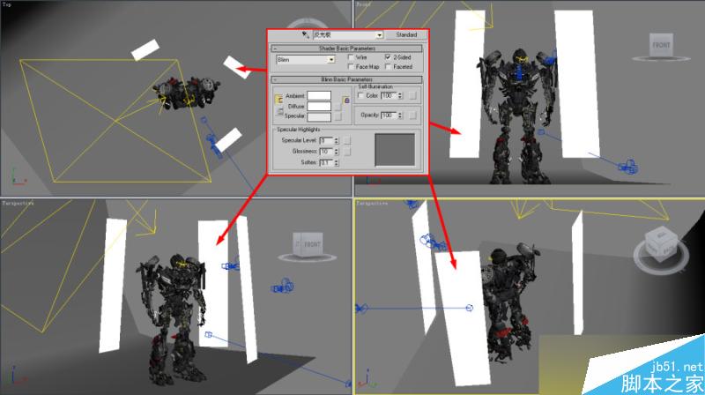The width and height of the screenshot is (705, 395).
Task: Select the left white reflector panel in Front viewport
Action: 468,84
